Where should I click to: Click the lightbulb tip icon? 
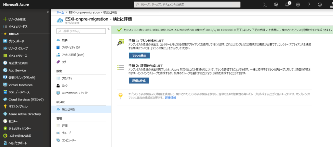click(120, 96)
